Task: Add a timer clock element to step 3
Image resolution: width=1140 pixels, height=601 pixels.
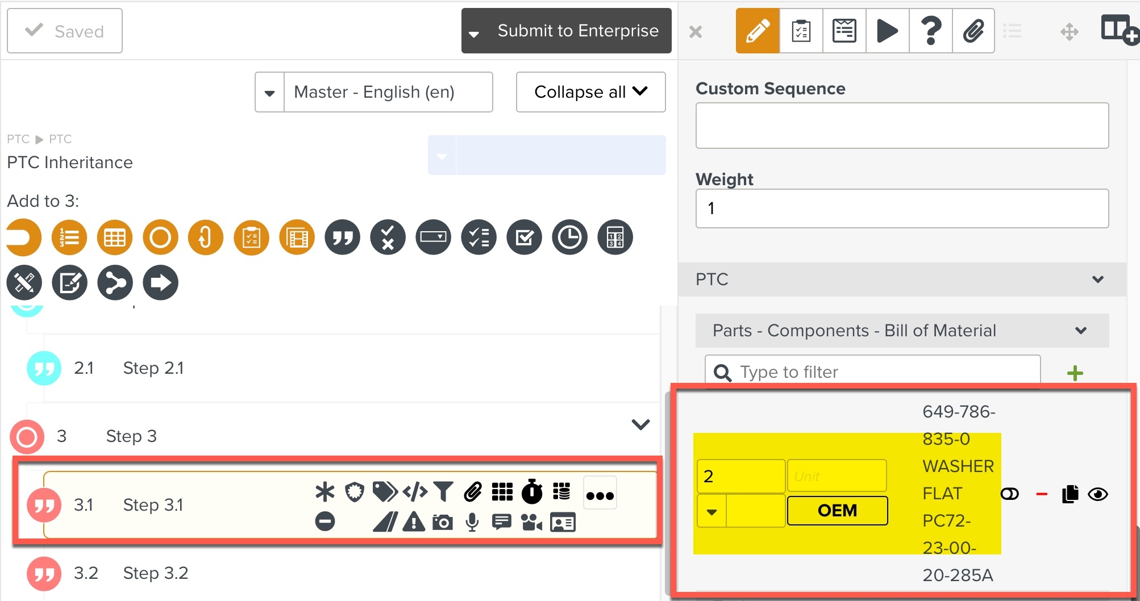Action: coord(569,237)
